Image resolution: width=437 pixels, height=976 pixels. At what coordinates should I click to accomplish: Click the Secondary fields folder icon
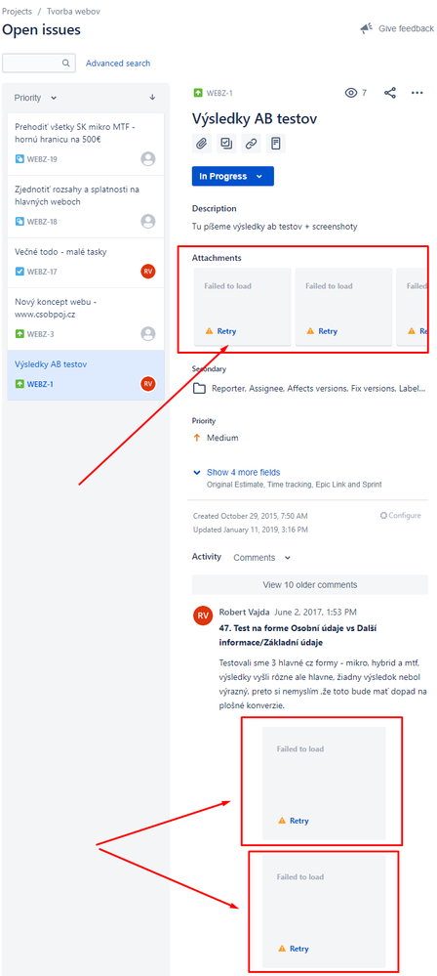click(199, 389)
